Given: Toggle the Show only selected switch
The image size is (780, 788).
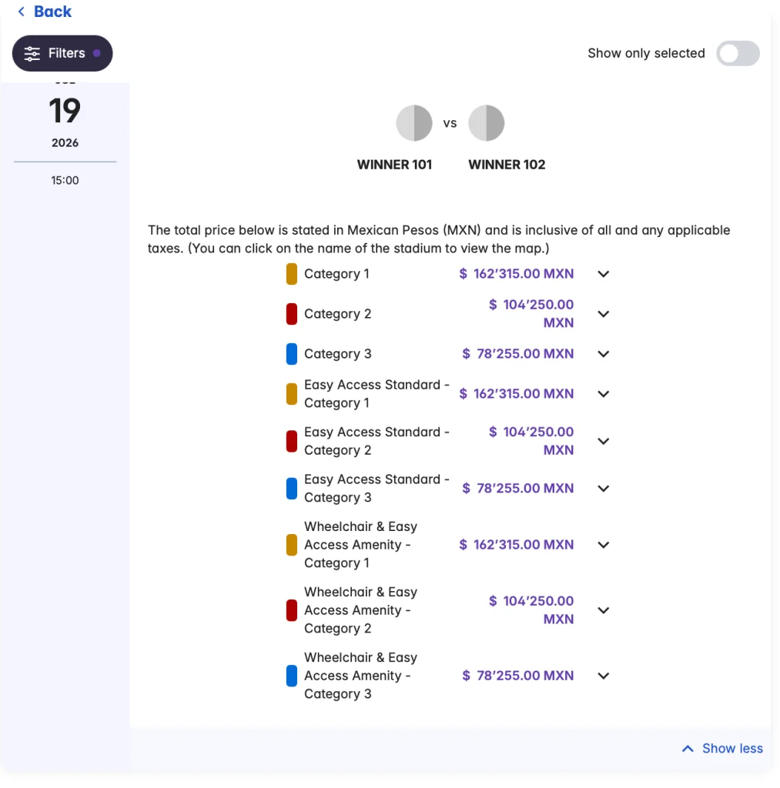Looking at the screenshot, I should 737,53.
